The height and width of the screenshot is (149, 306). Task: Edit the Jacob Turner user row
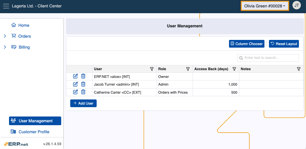coord(75,84)
